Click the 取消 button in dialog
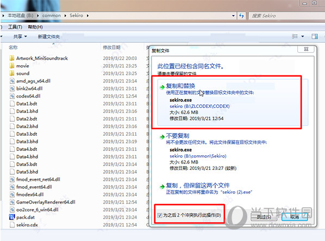Screen dimensions: 325x241 click(295, 217)
